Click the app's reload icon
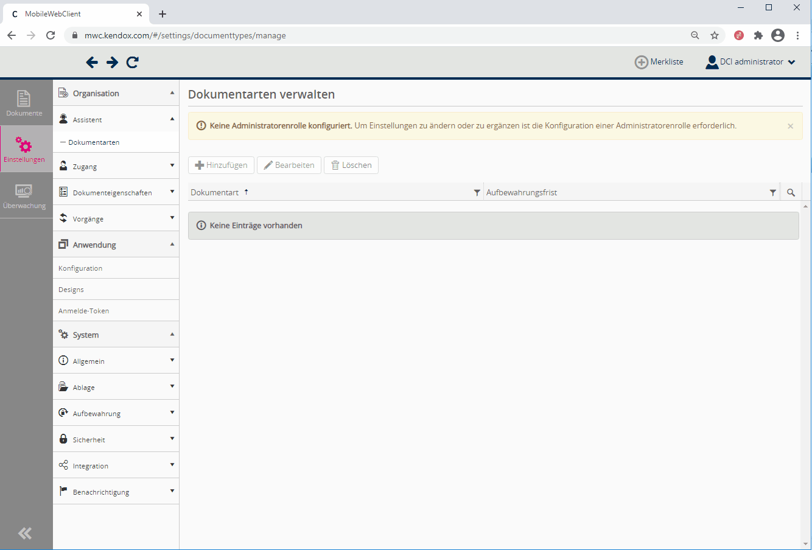The image size is (812, 550). pyautogui.click(x=133, y=62)
